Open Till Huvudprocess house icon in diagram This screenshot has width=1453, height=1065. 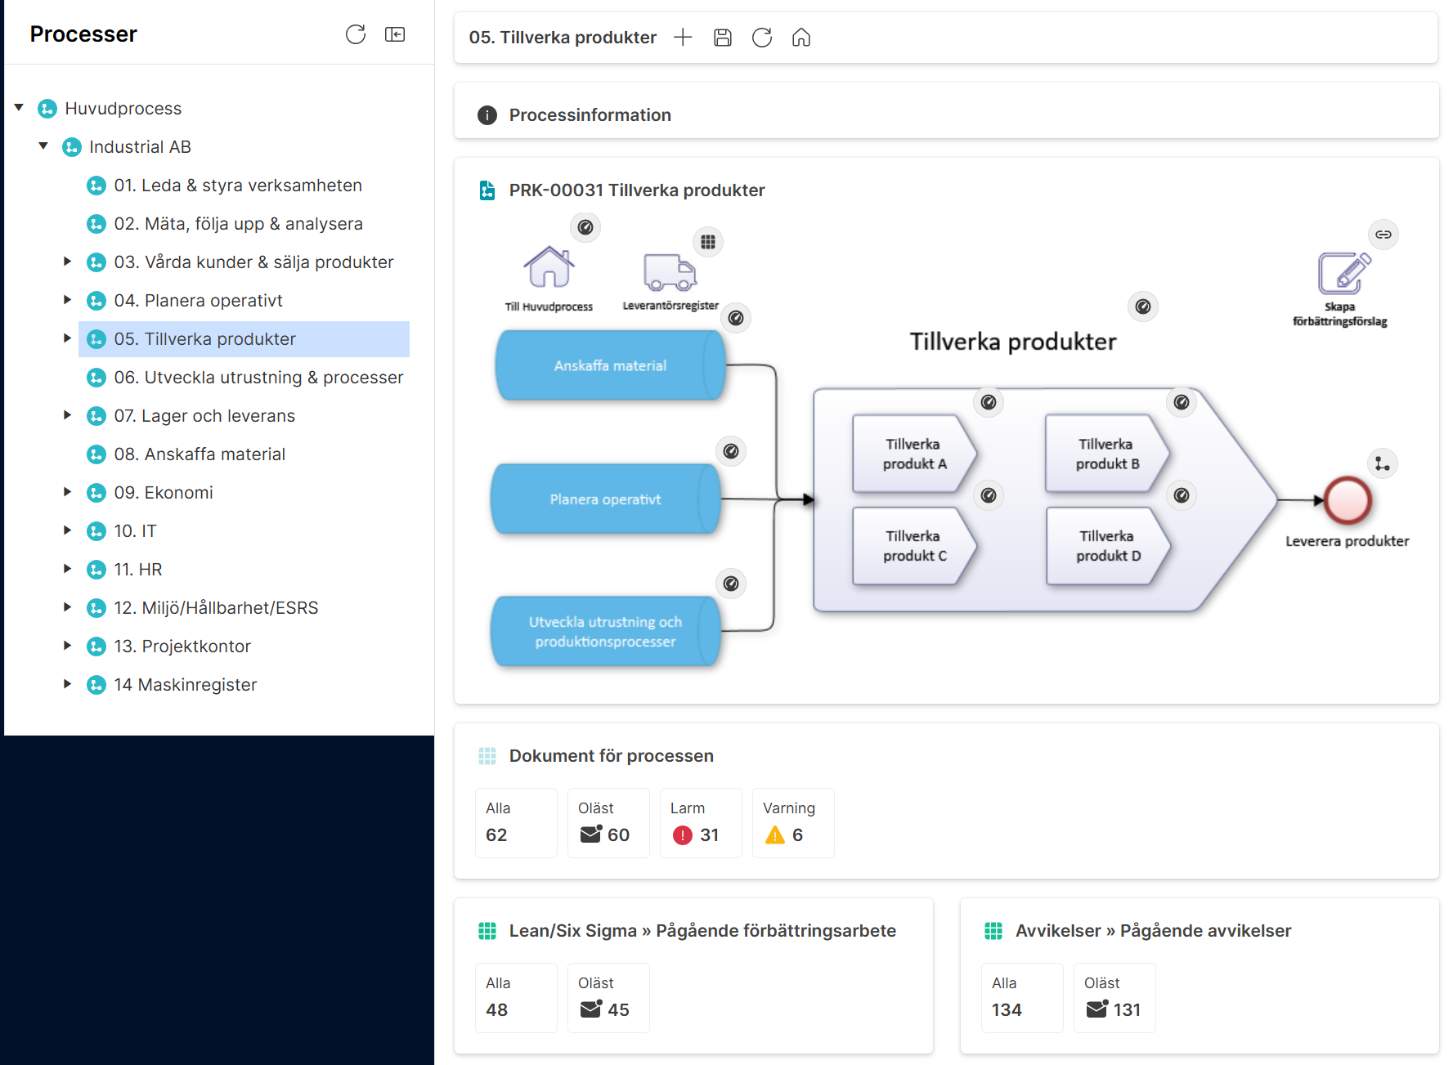549,267
